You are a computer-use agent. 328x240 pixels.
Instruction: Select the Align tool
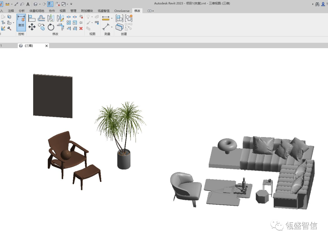32,18
